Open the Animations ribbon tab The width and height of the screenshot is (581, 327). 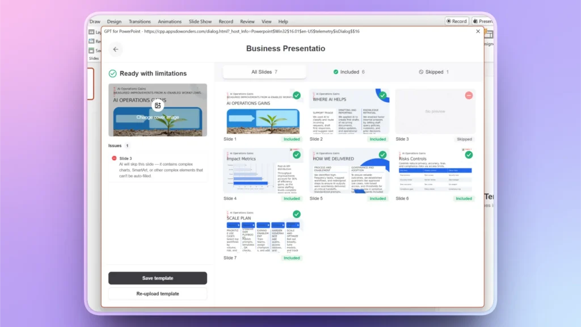(170, 22)
